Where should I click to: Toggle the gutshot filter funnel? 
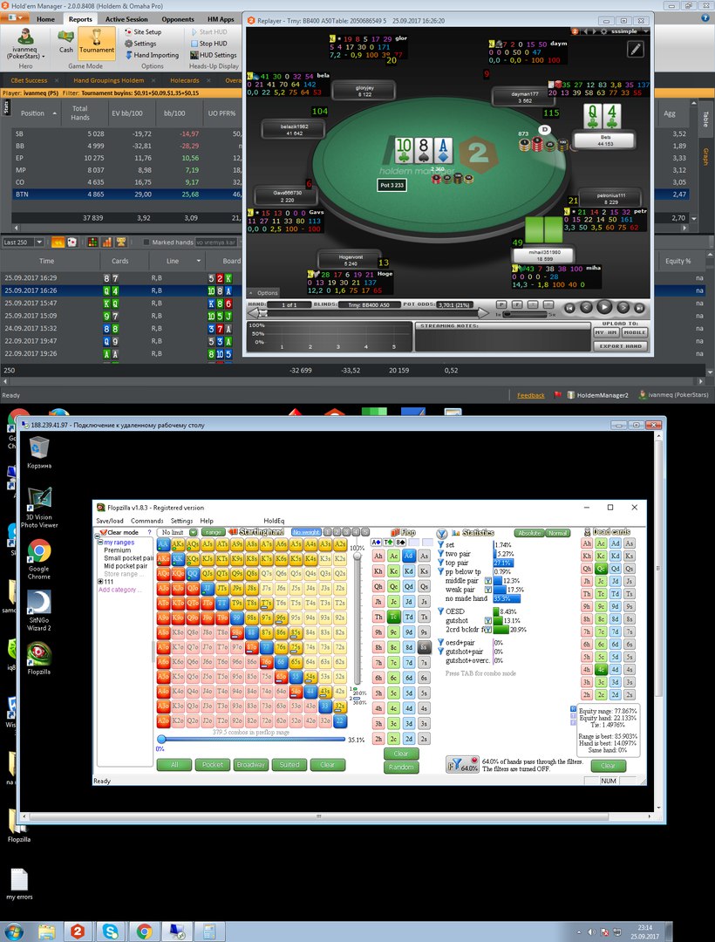pos(488,620)
